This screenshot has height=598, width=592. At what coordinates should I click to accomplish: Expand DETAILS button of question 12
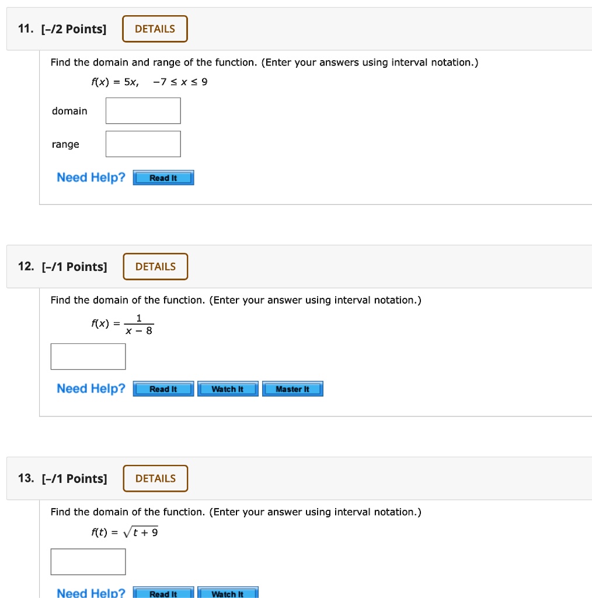coord(155,267)
